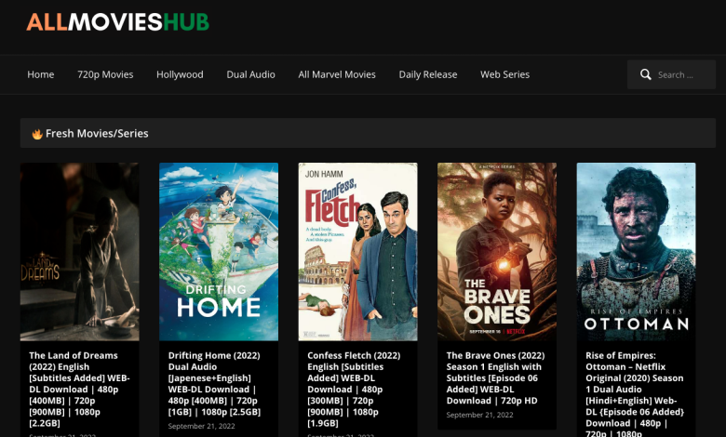Screen dimensions: 726x437
Task: Click the fire icon beside Fresh Movies/Series
Action: click(37, 134)
